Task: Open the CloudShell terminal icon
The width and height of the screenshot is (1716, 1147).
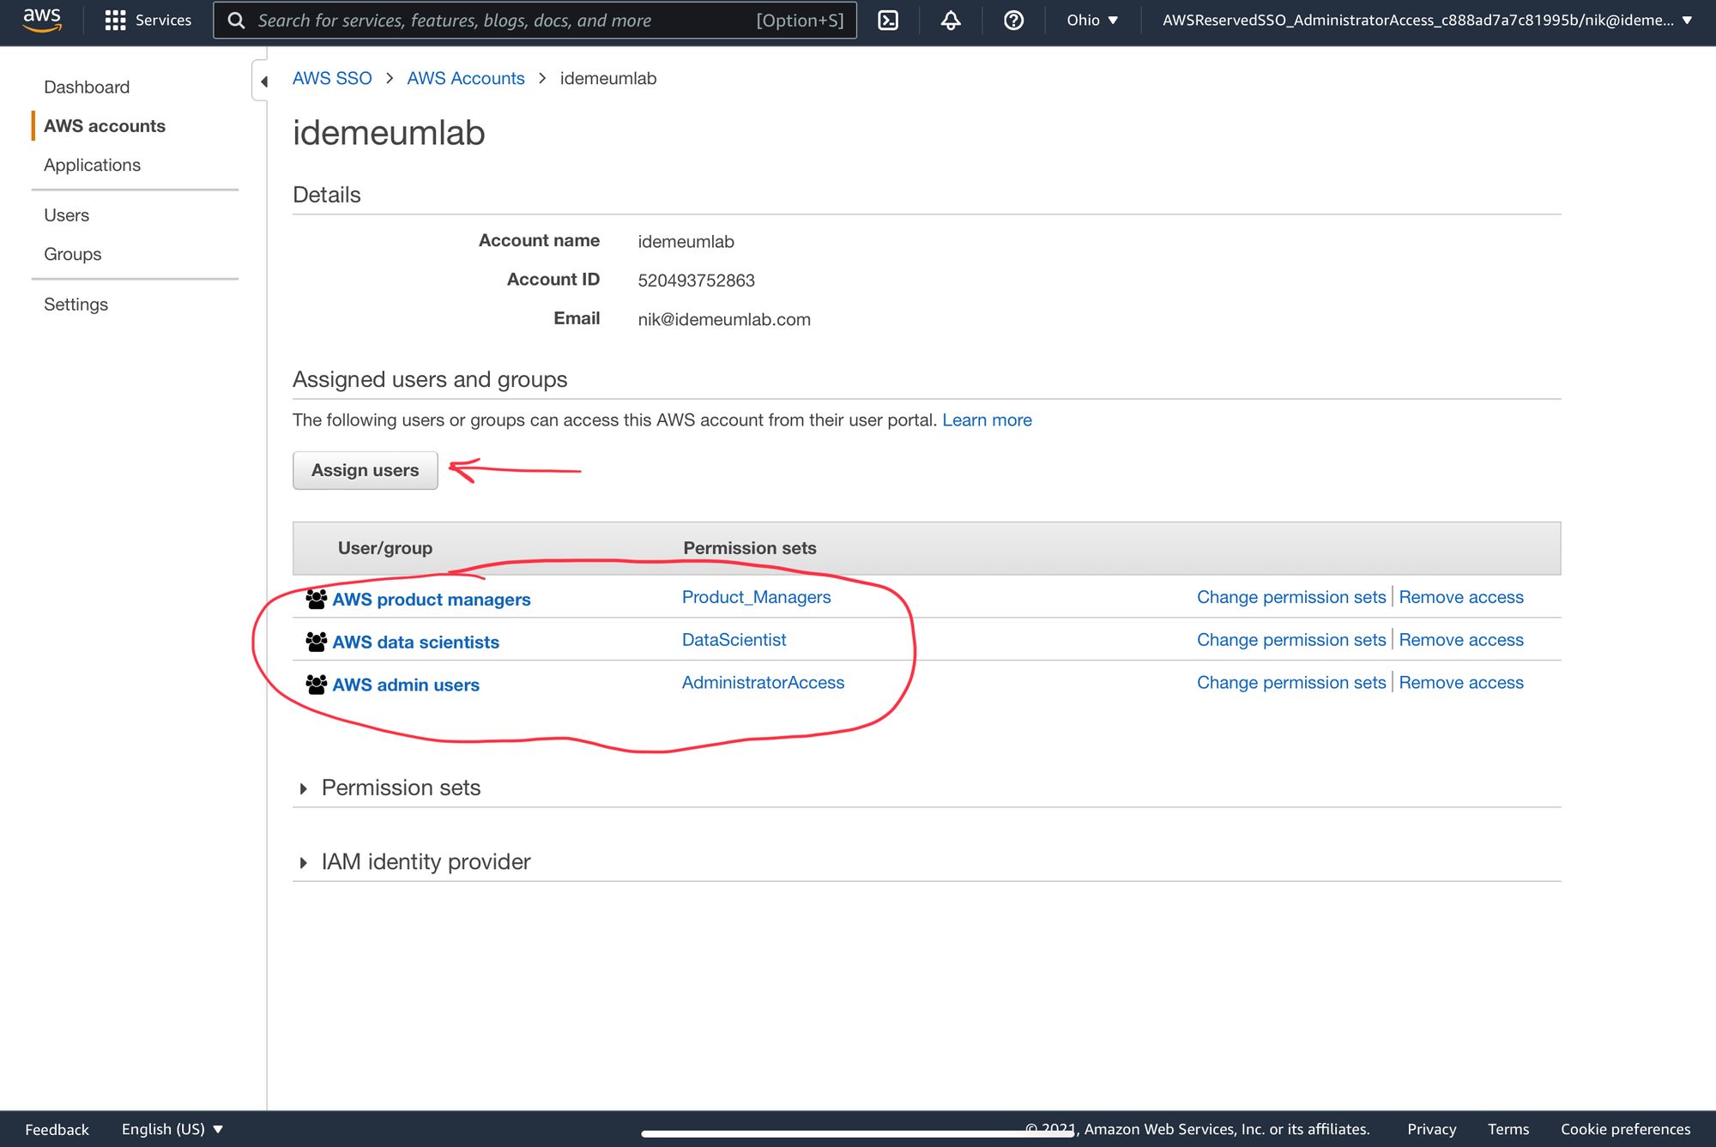Action: pos(888,21)
